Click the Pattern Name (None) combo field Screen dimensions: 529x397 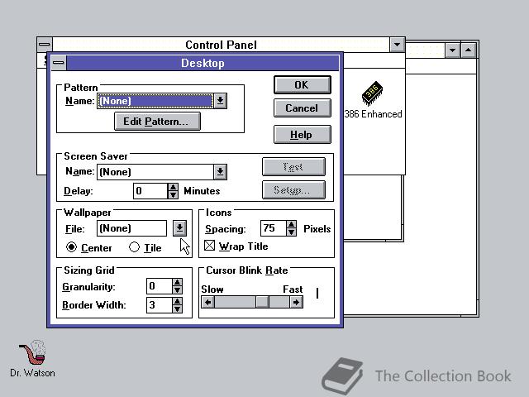click(x=155, y=101)
